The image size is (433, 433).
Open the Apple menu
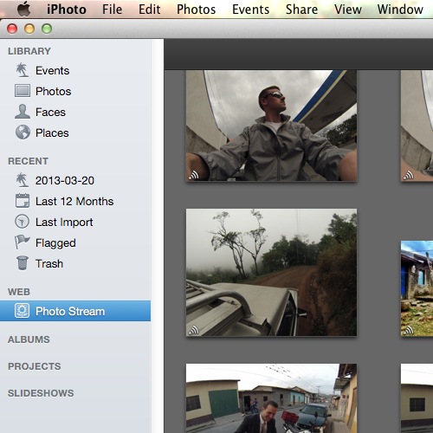(23, 9)
